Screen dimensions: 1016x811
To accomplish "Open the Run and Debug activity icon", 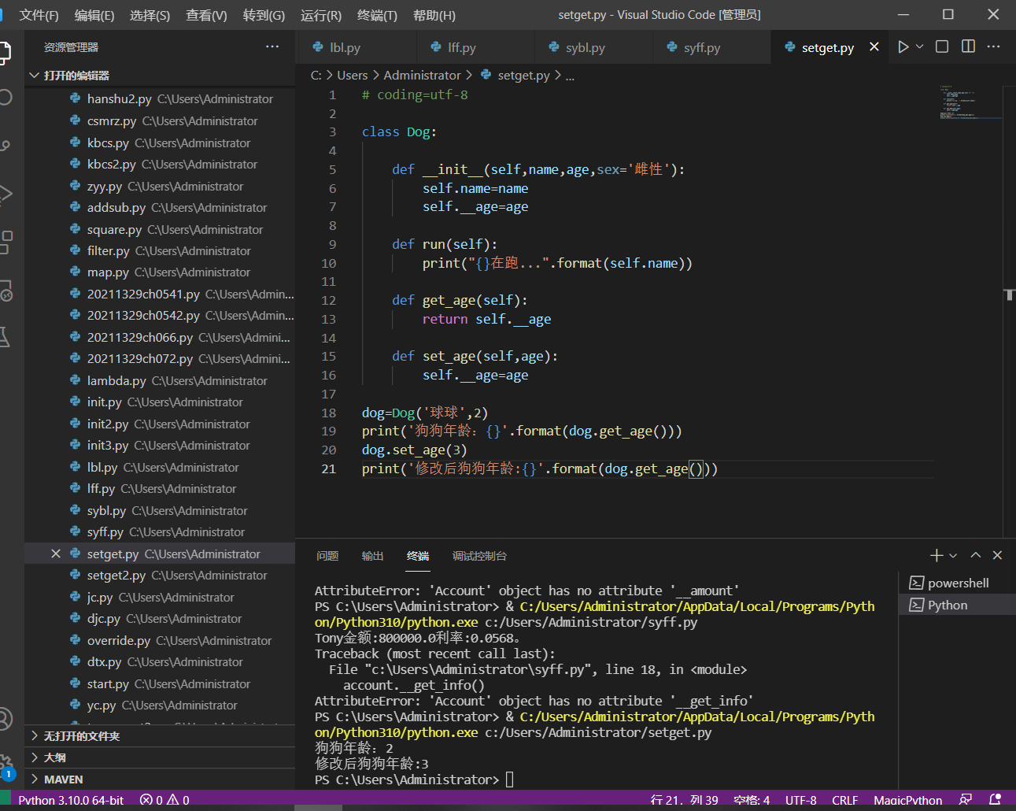I will click(x=5, y=194).
